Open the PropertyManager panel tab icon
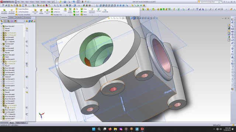236x132 pixels. [5, 21]
